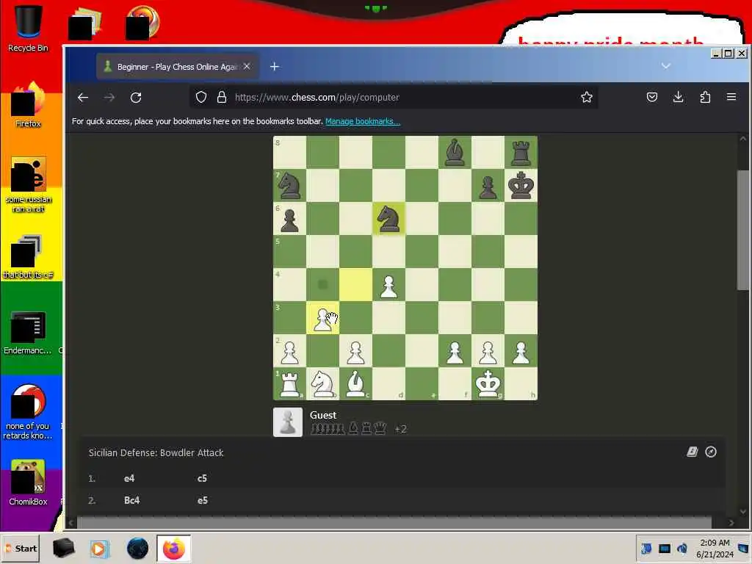Go back using the browser back arrow
752x564 pixels.
click(x=83, y=98)
